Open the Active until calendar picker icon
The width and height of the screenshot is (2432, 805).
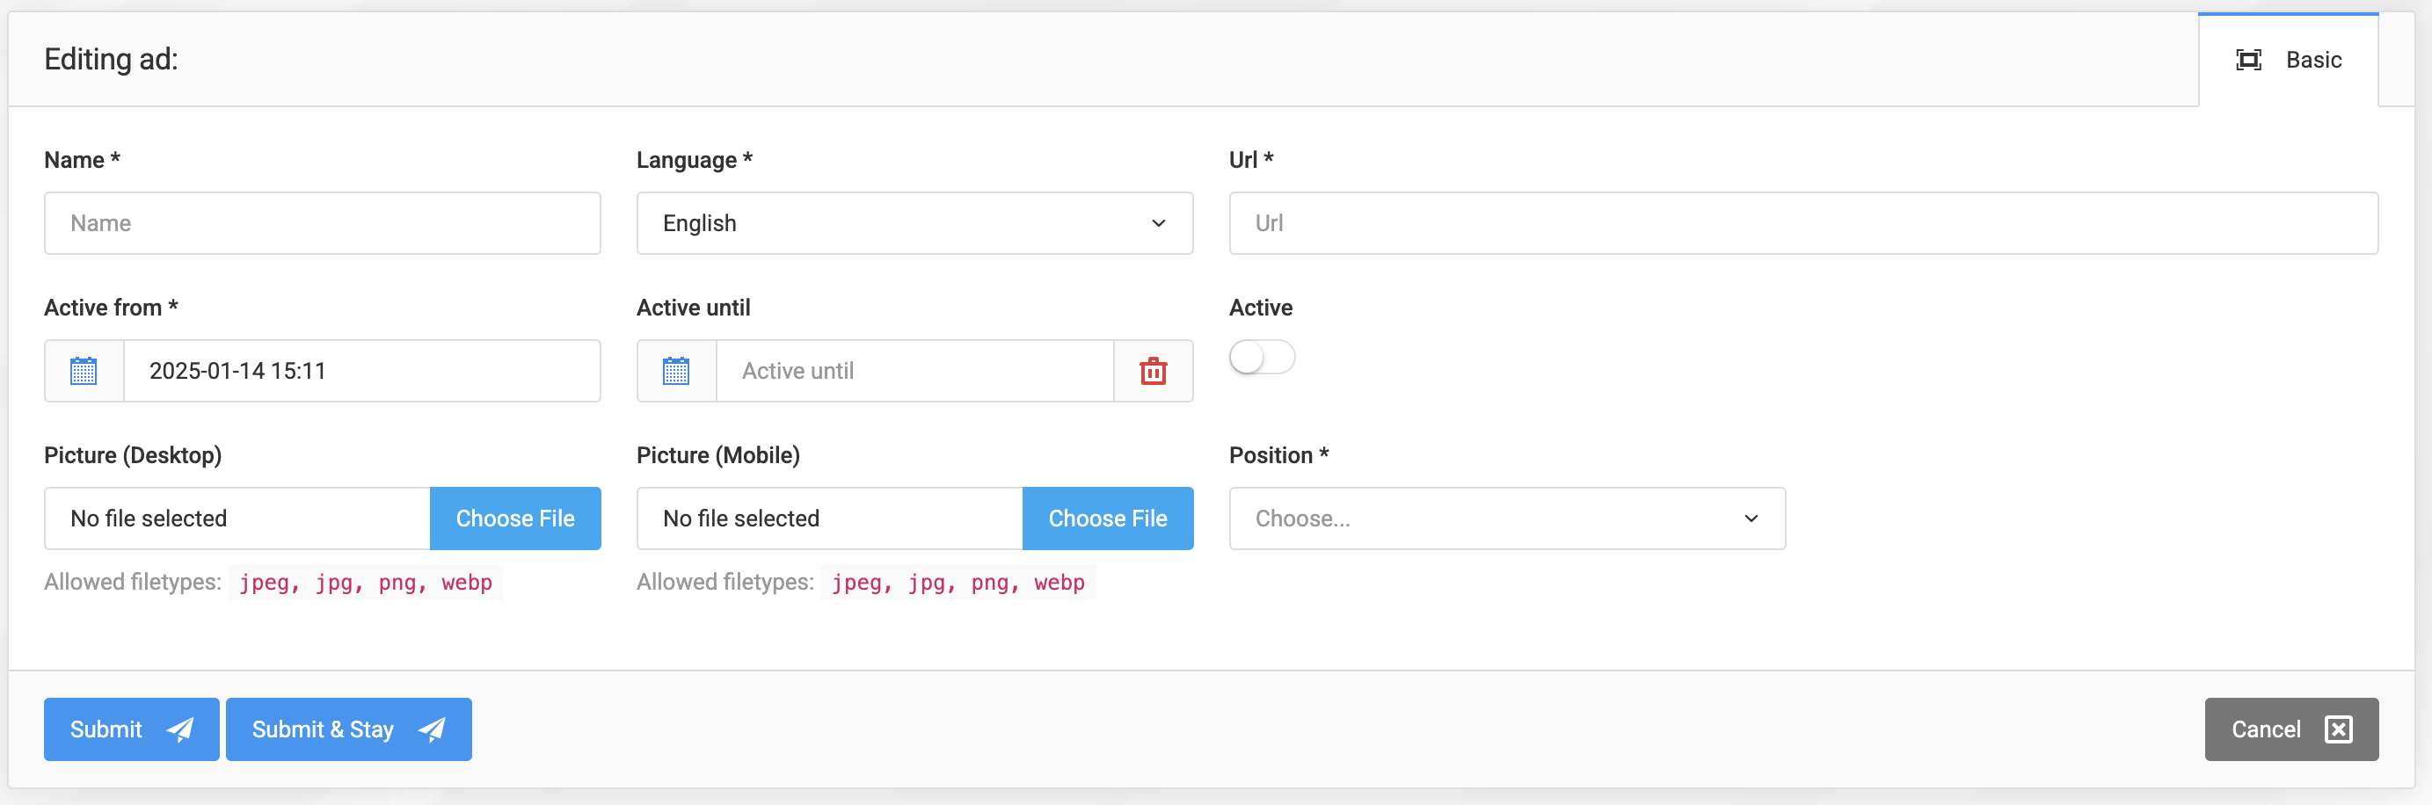tap(676, 371)
